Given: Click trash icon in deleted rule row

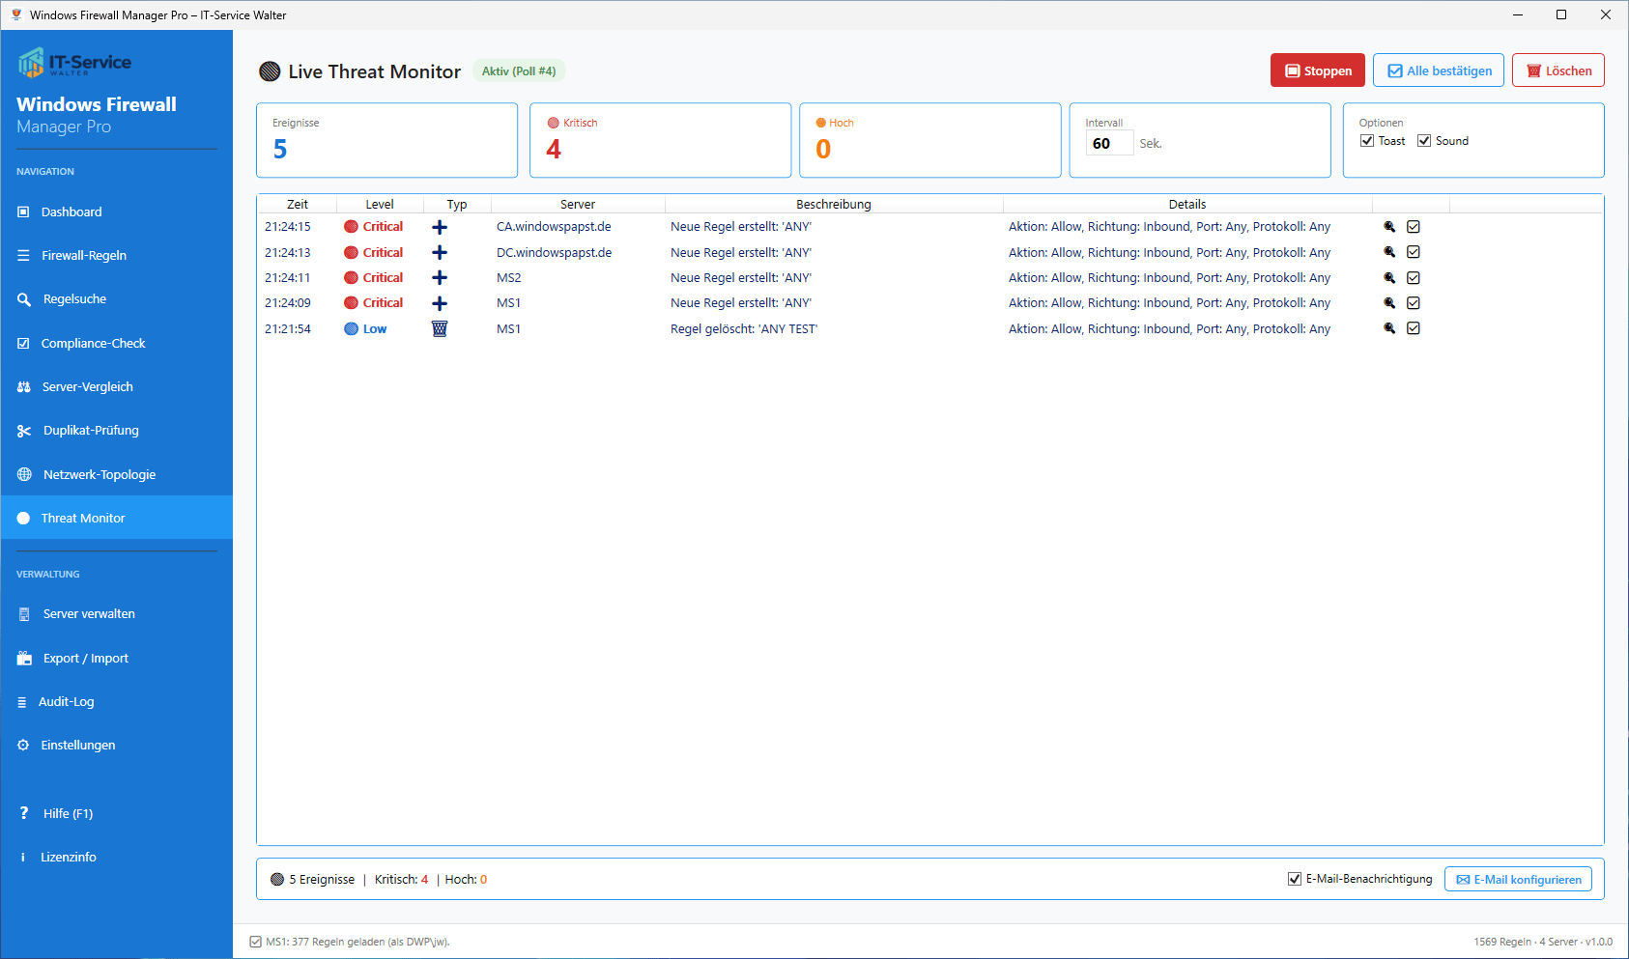Looking at the screenshot, I should (x=440, y=328).
